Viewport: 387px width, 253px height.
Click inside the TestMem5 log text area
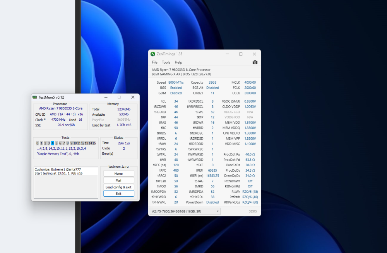pyautogui.click(x=66, y=181)
